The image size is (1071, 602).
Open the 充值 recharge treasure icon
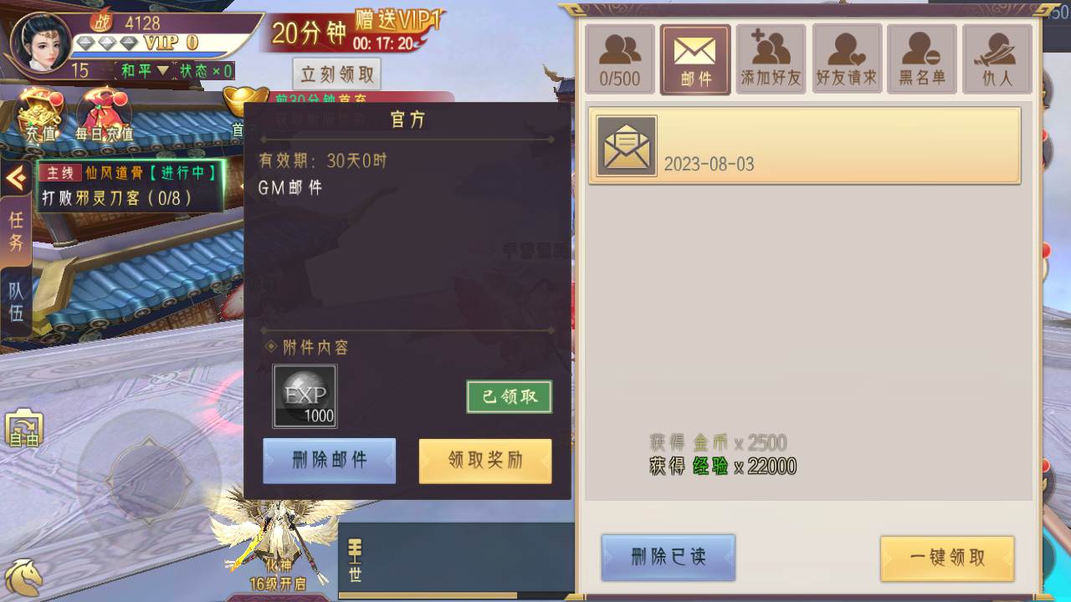point(41,116)
